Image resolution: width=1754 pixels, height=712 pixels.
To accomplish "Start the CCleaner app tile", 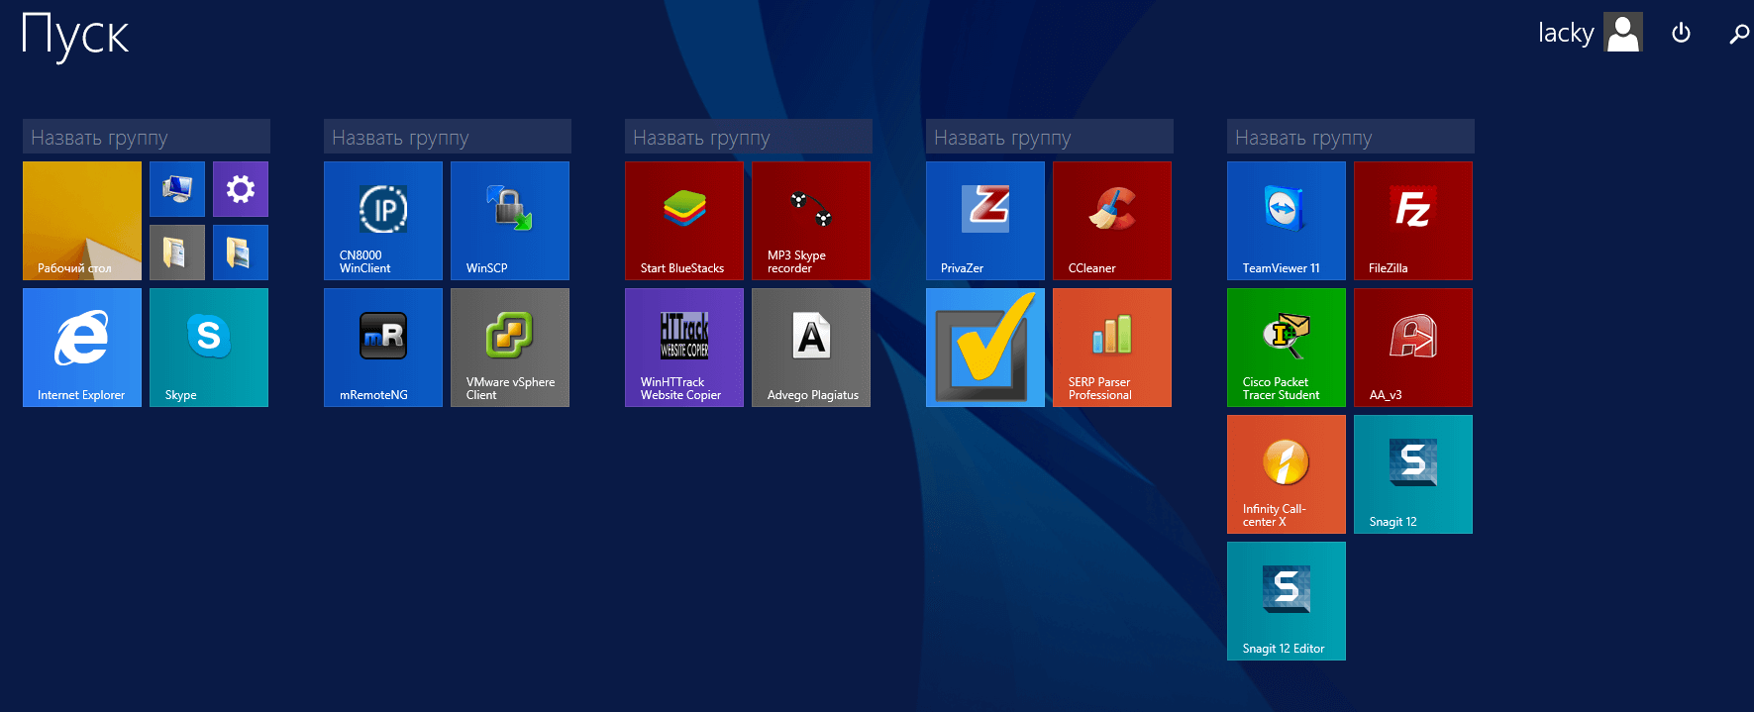I will click(1111, 221).
